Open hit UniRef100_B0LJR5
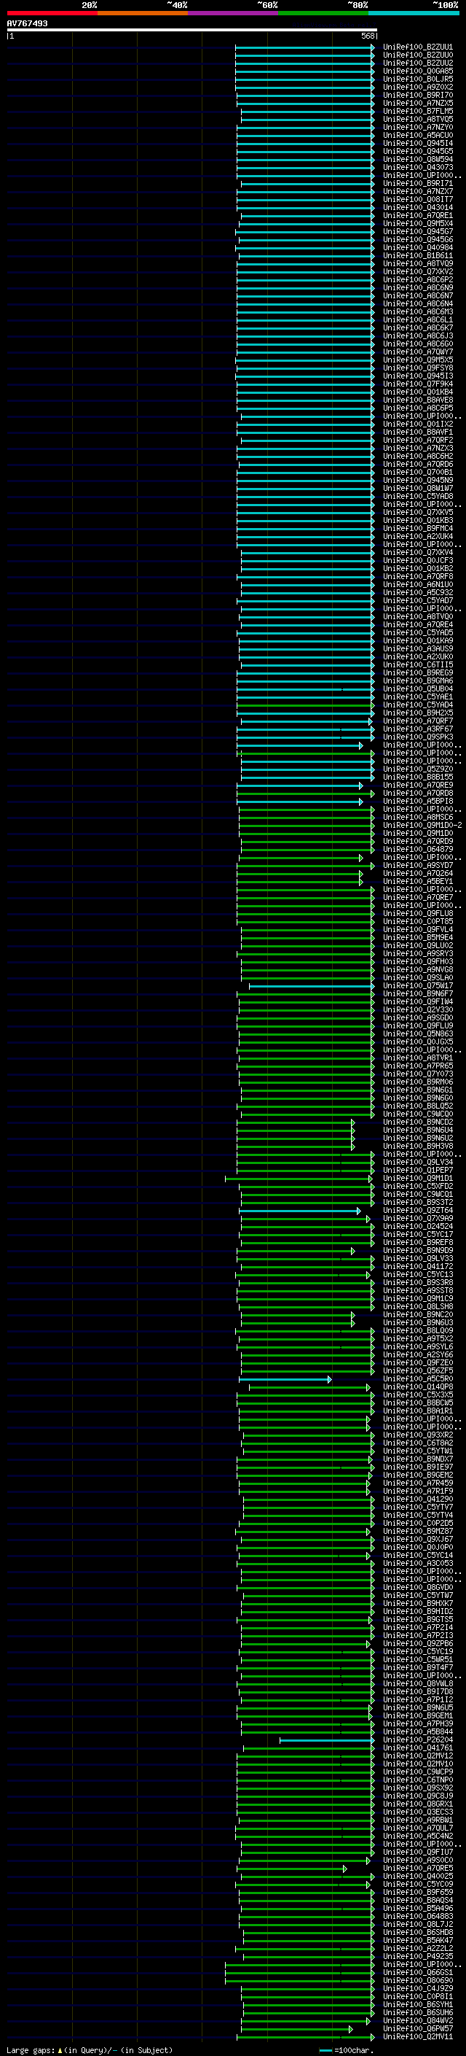 pos(417,79)
